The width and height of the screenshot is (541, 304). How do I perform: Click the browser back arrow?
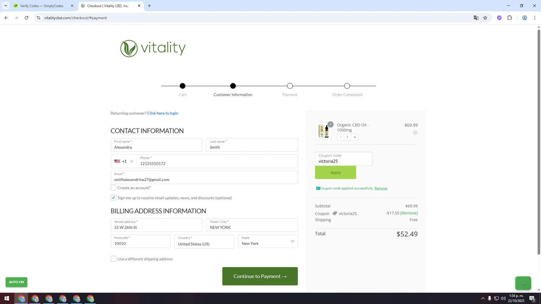(6, 18)
